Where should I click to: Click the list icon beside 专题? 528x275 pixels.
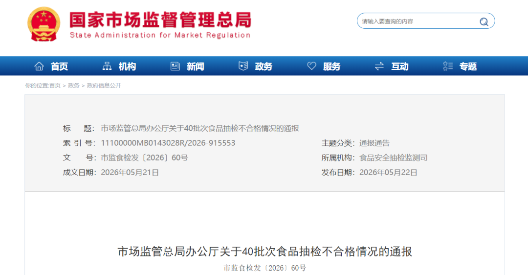point(448,66)
